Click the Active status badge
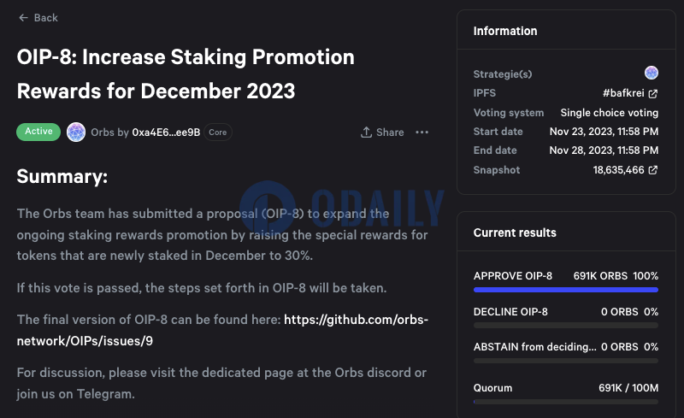Image resolution: width=684 pixels, height=418 pixels. tap(38, 132)
